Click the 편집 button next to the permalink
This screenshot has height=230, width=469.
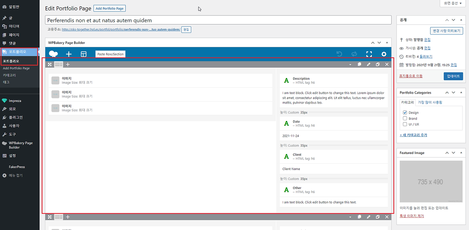coord(187,30)
